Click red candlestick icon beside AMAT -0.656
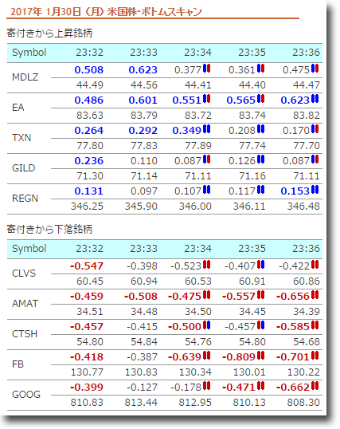Image resolution: width=340 pixels, height=429 pixels. coord(315,295)
